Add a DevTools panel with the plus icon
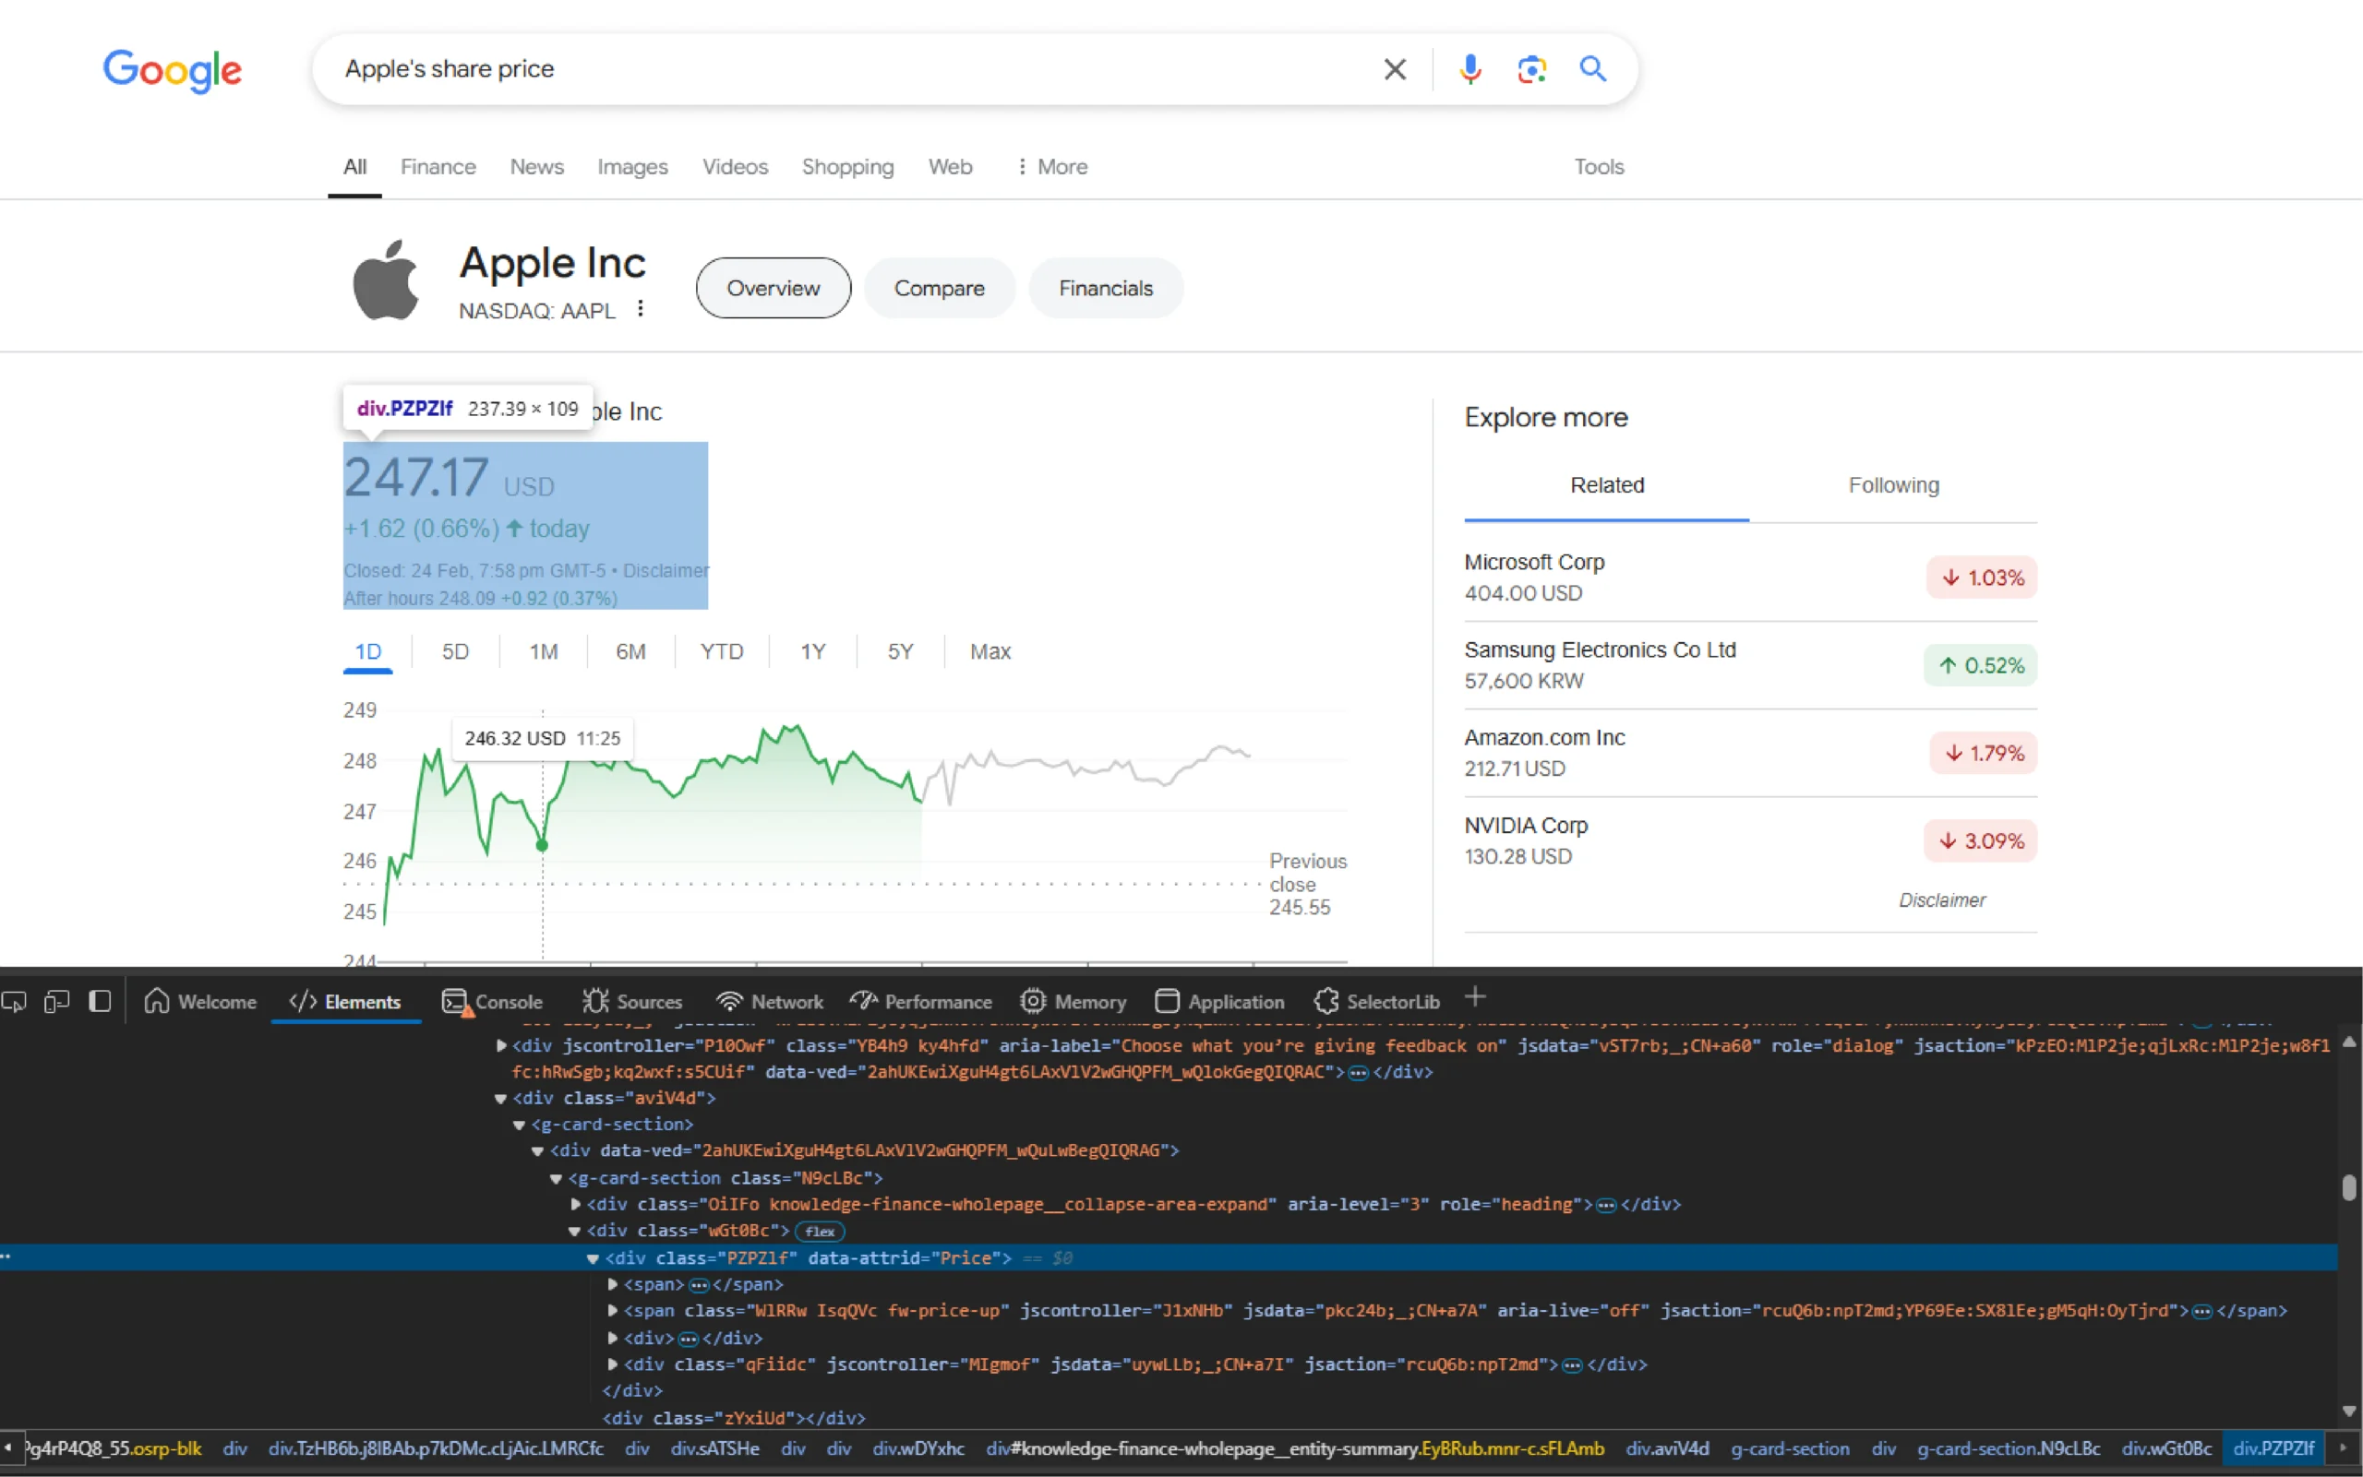Image resolution: width=2363 pixels, height=1477 pixels. click(1476, 997)
